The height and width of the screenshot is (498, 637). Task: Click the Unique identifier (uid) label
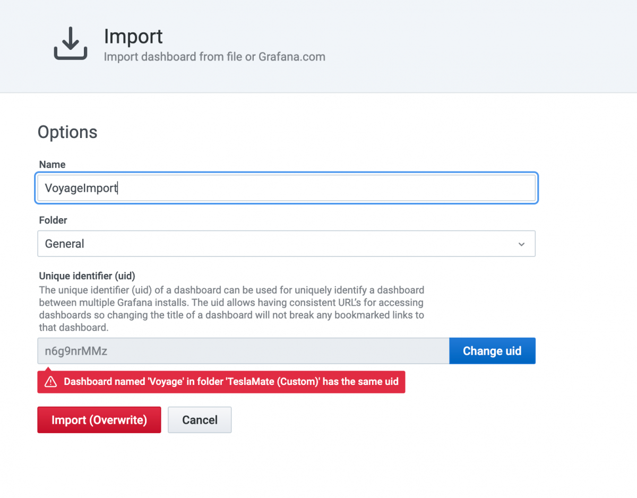point(87,276)
